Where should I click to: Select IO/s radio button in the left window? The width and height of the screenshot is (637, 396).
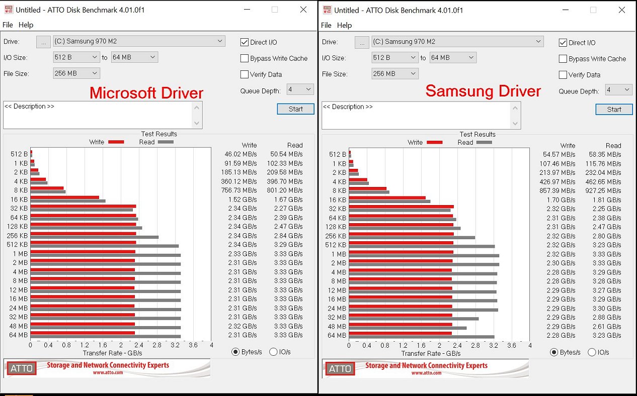[x=273, y=352]
